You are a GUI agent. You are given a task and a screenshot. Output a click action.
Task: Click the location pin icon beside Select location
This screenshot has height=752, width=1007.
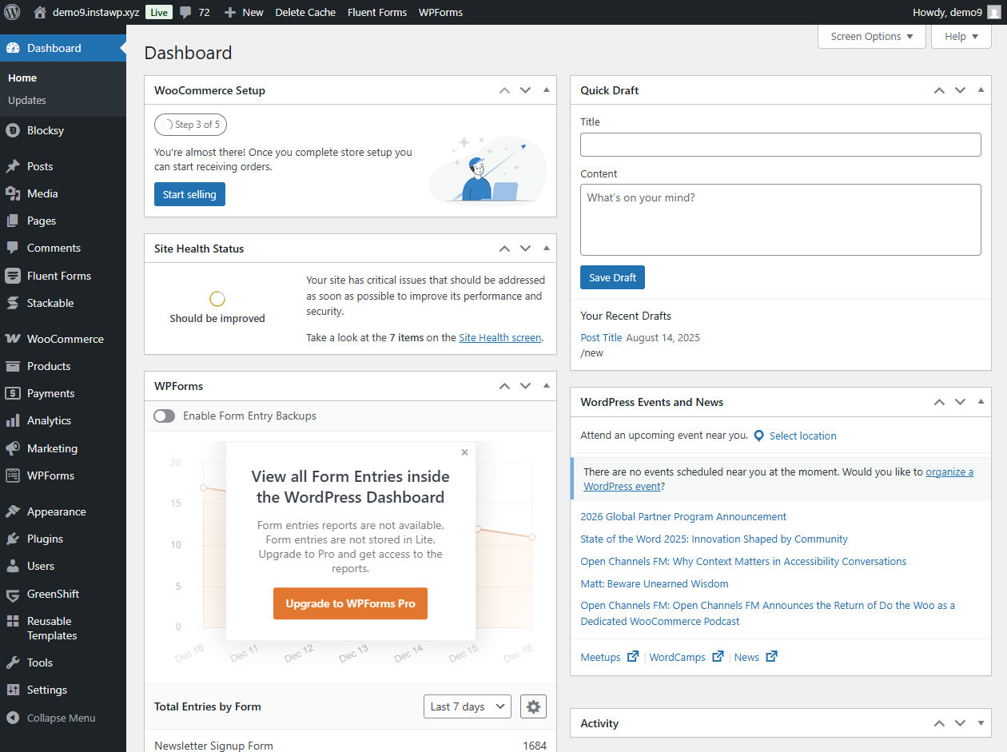pyautogui.click(x=758, y=436)
